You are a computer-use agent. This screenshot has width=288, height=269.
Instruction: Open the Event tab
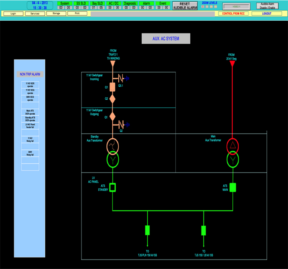coord(162,3)
